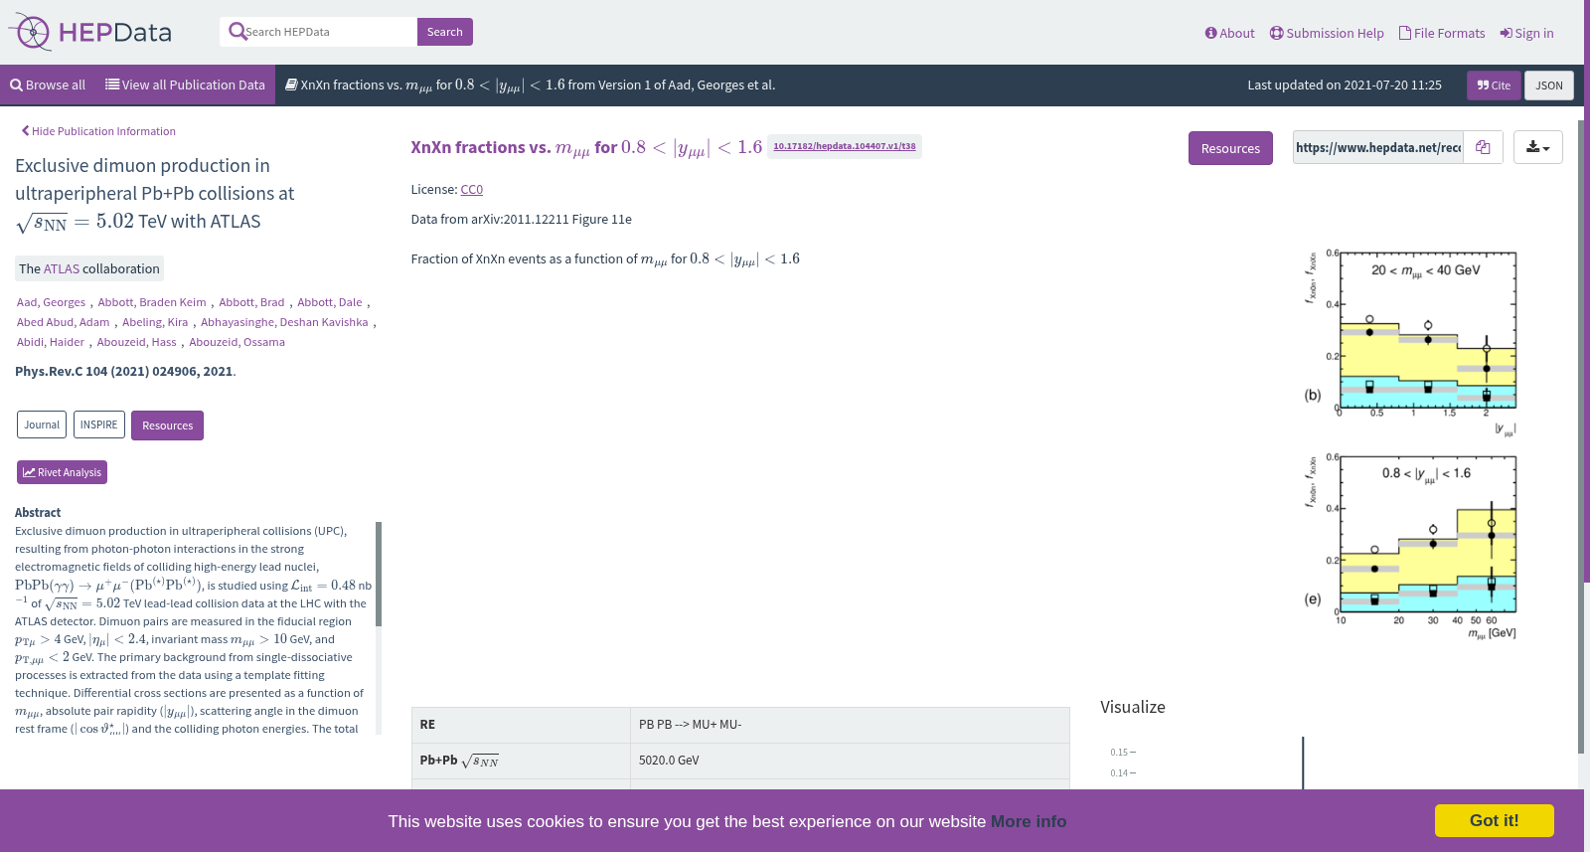Select View all Publication Data tab
Screen dimensions: 1590x852
point(185,85)
